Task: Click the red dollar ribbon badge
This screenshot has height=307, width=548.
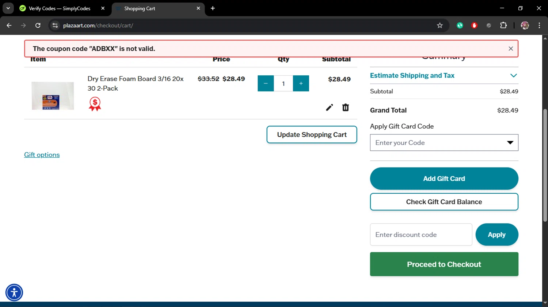Action: 95,104
